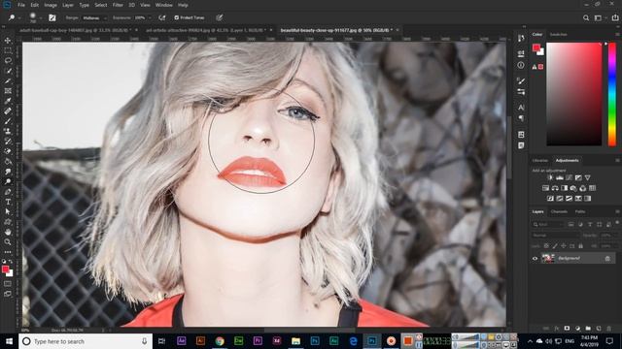Delete the selected layer

609,329
